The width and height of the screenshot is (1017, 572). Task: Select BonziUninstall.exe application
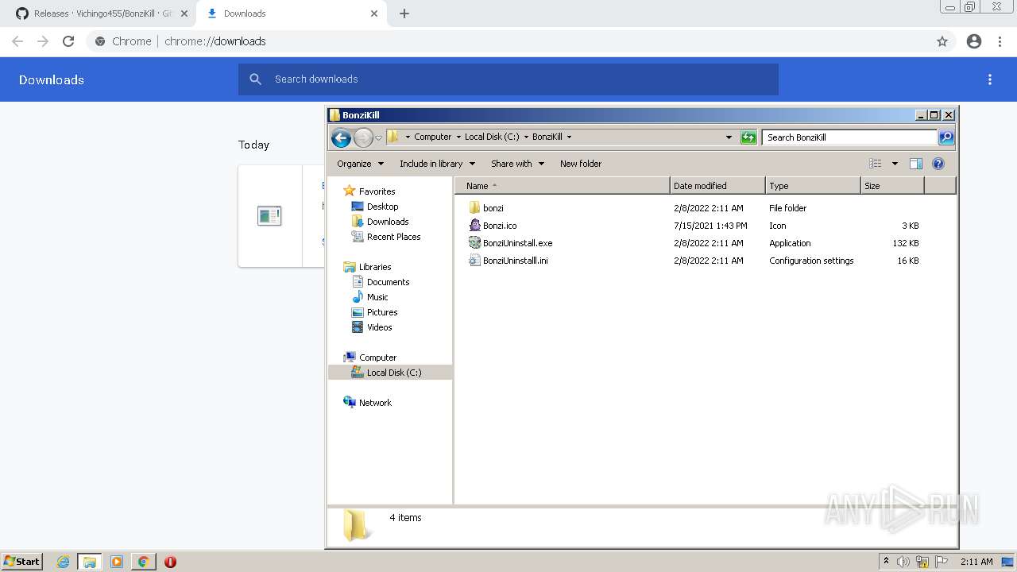coord(510,243)
